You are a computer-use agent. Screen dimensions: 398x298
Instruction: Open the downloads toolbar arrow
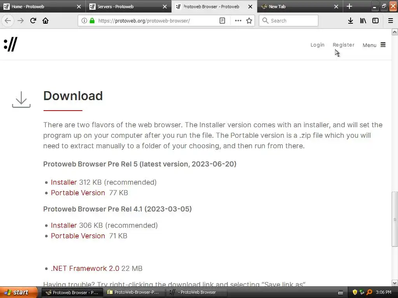coord(351,21)
